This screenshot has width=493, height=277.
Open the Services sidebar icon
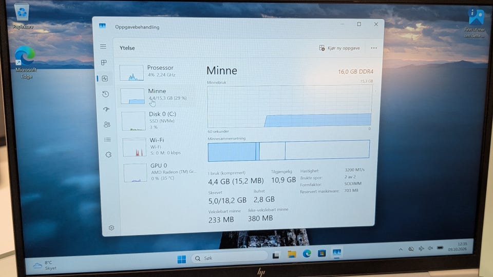108,154
